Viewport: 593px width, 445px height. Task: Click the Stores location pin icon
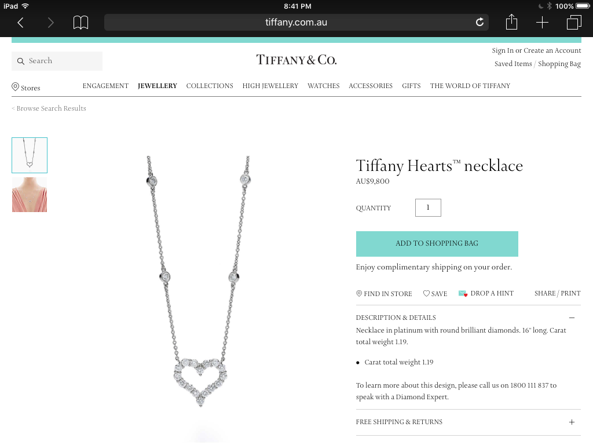coord(15,87)
